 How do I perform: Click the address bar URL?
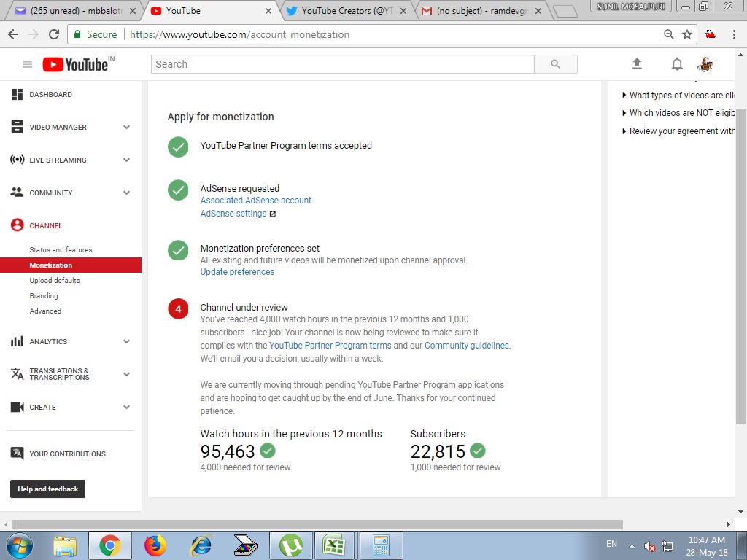coord(239,34)
